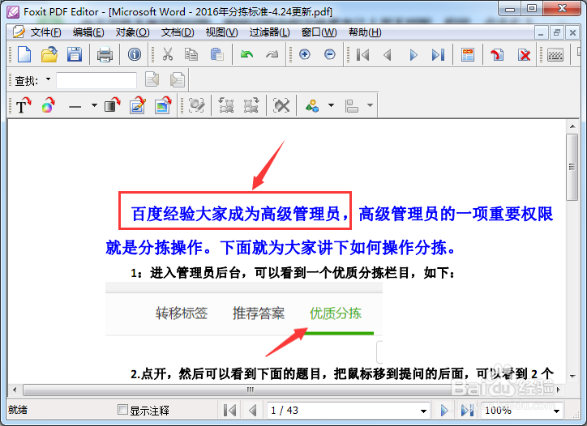
Task: Go to first page in top toolbar
Action: [x=362, y=55]
